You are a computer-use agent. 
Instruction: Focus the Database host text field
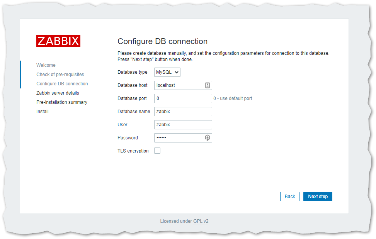179,85
